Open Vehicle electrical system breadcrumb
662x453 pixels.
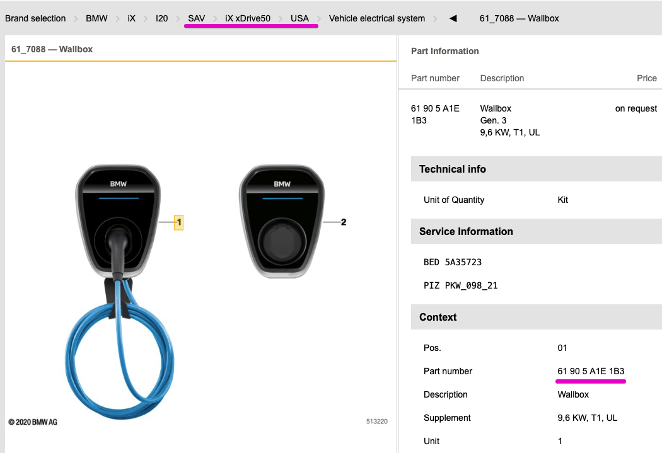(377, 18)
